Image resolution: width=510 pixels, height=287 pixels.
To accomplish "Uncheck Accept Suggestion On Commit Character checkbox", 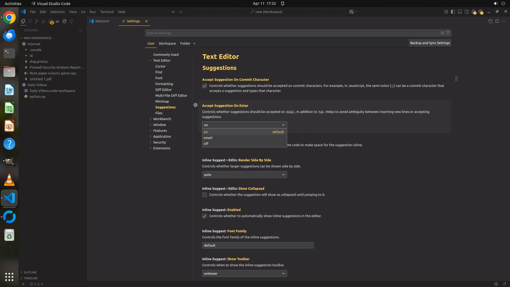I will [205, 86].
